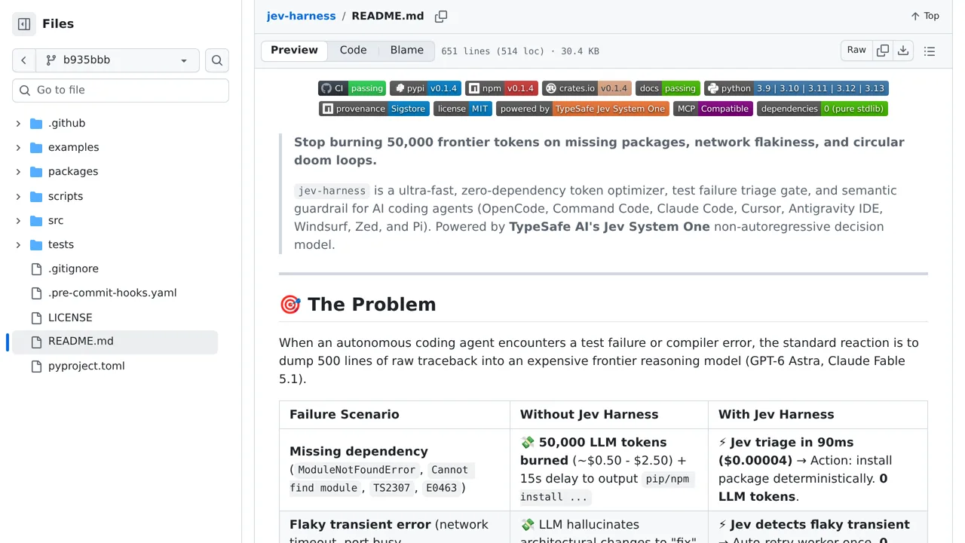The width and height of the screenshot is (965, 543).
Task: Copy raw file contents icon
Action: [x=883, y=51]
